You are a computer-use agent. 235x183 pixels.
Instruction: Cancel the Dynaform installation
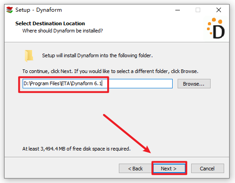tap(207, 169)
